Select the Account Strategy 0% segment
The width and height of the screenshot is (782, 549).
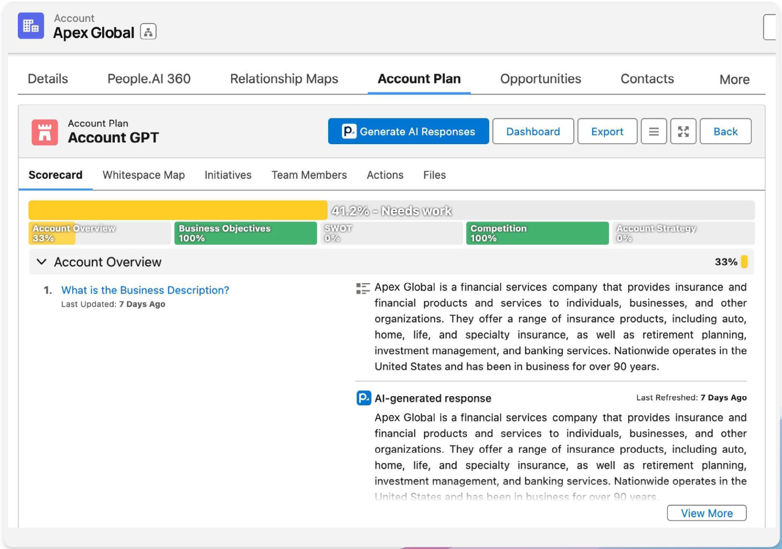coord(683,233)
